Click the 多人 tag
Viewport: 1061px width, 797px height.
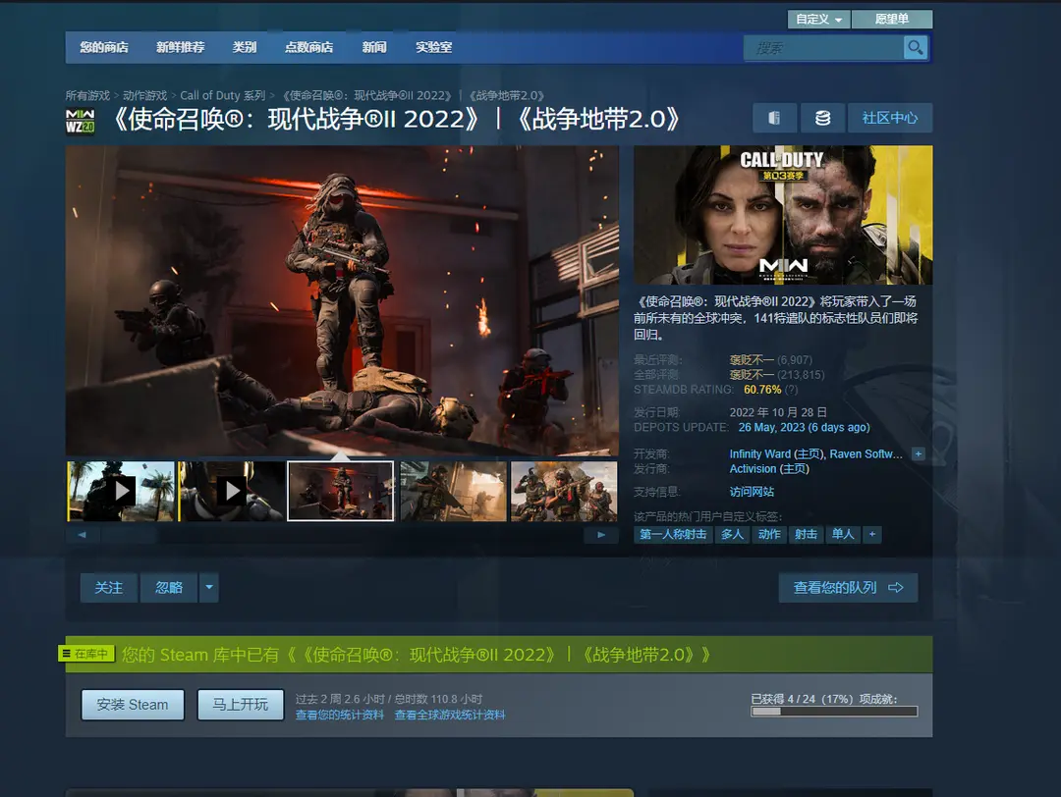pyautogui.click(x=732, y=535)
